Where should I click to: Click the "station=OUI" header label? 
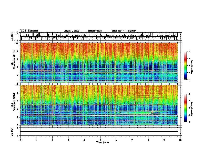coord(95,31)
